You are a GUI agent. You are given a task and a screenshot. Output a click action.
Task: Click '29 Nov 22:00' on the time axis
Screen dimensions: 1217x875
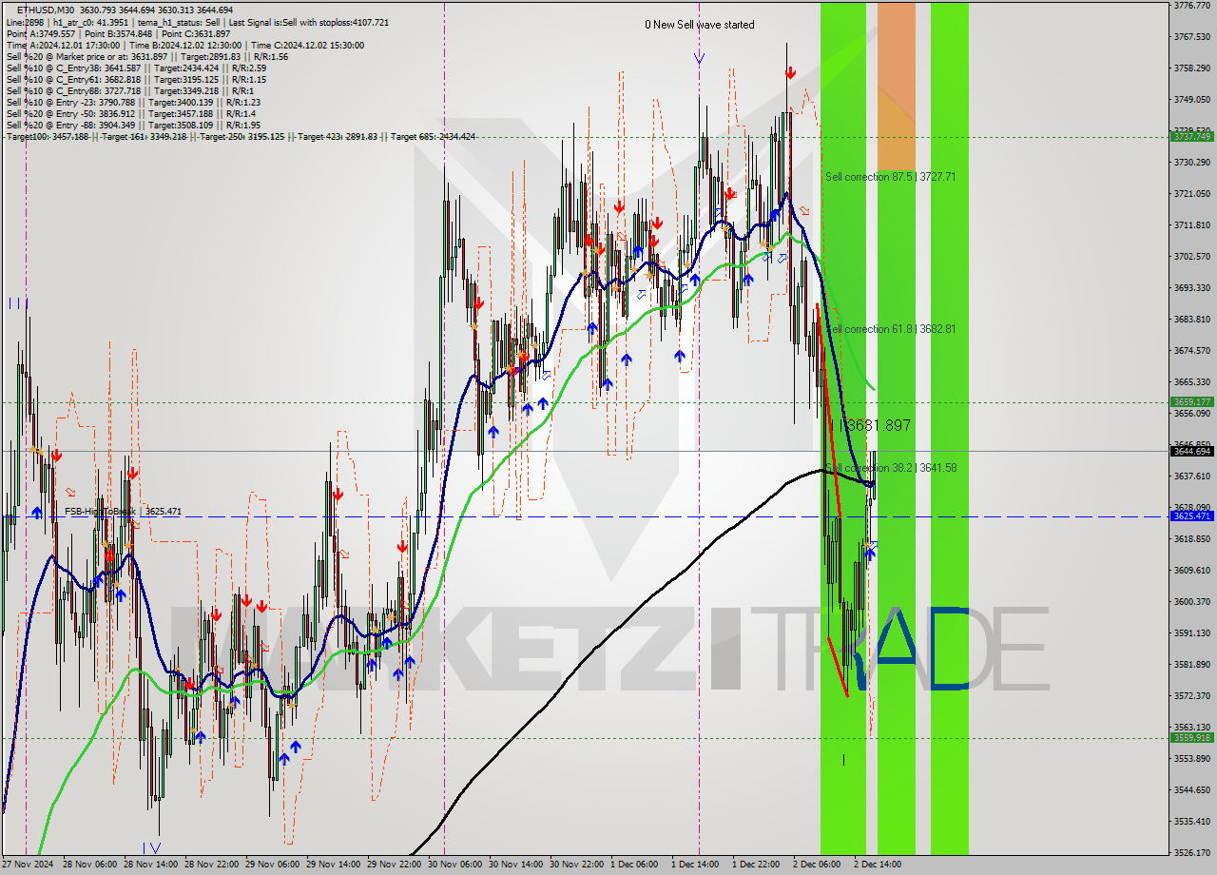coord(394,865)
